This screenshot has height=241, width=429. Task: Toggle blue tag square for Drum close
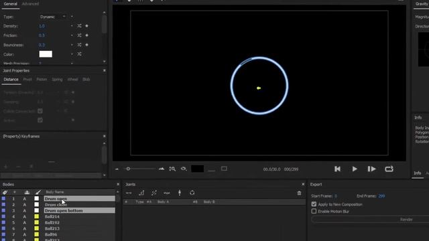point(3,205)
